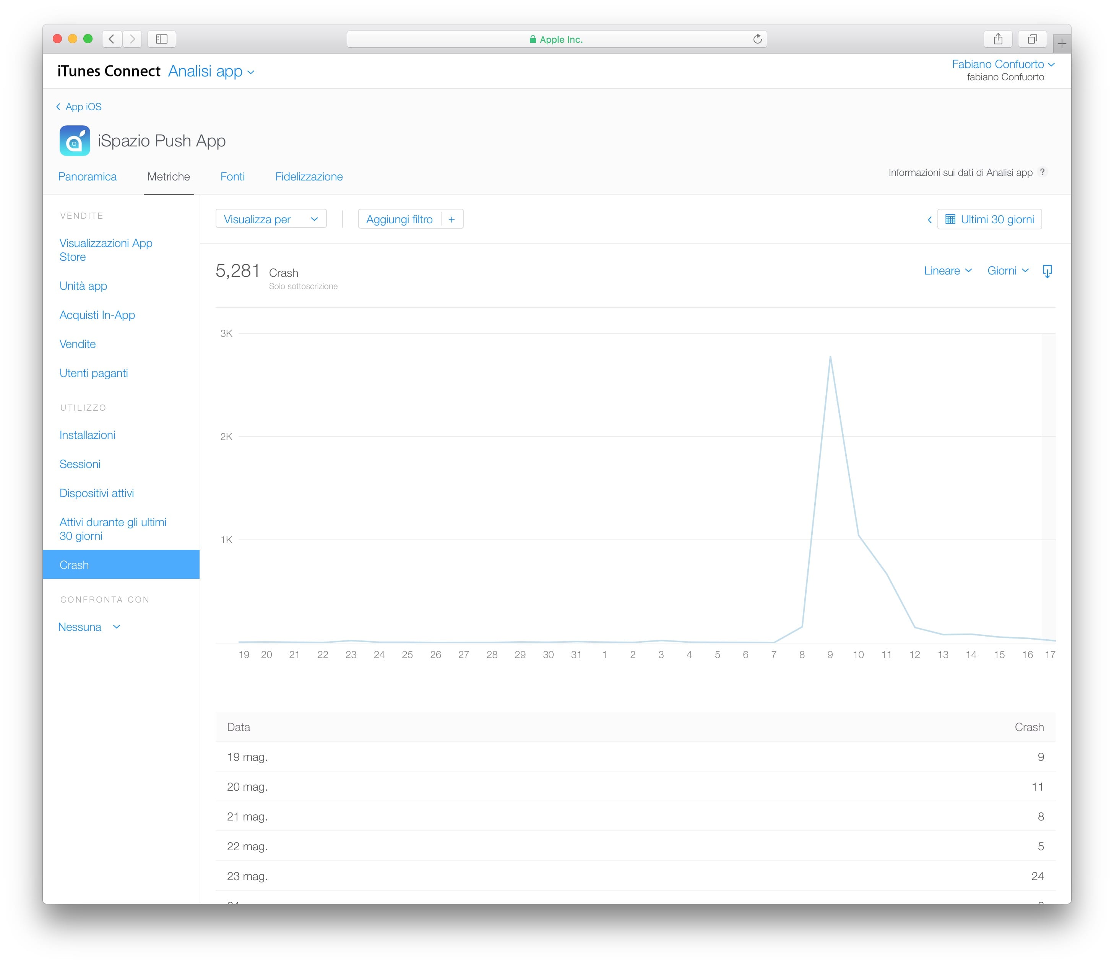Open a new tab with plus button
This screenshot has width=1114, height=965.
1061,43
